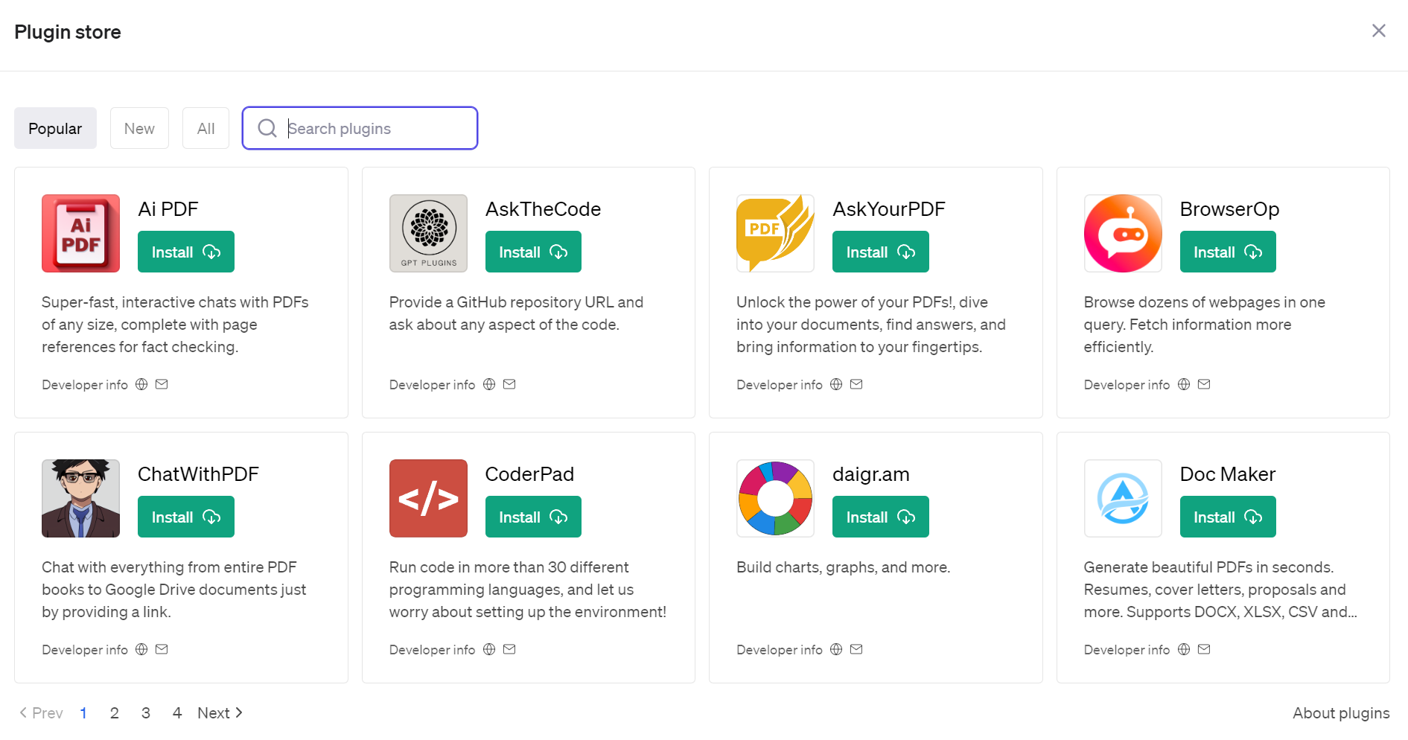Screen dimensions: 1408x740
Task: Install the CoderPad plugin
Action: point(533,517)
